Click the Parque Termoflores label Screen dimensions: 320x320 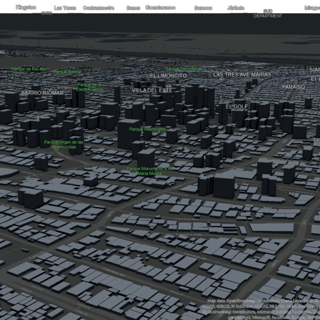(x=184, y=69)
